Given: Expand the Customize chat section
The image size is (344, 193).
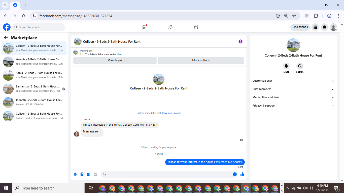Looking at the screenshot, I should click(x=293, y=81).
